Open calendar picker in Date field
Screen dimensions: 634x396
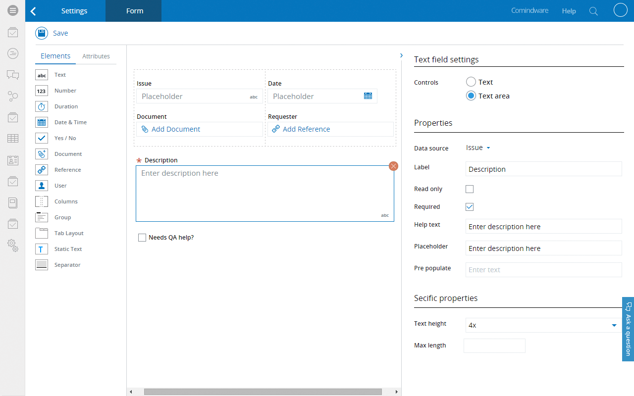coord(368,96)
